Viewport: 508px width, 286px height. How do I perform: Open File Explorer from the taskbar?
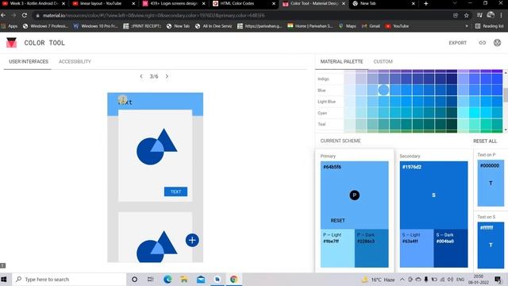[x=184, y=279]
